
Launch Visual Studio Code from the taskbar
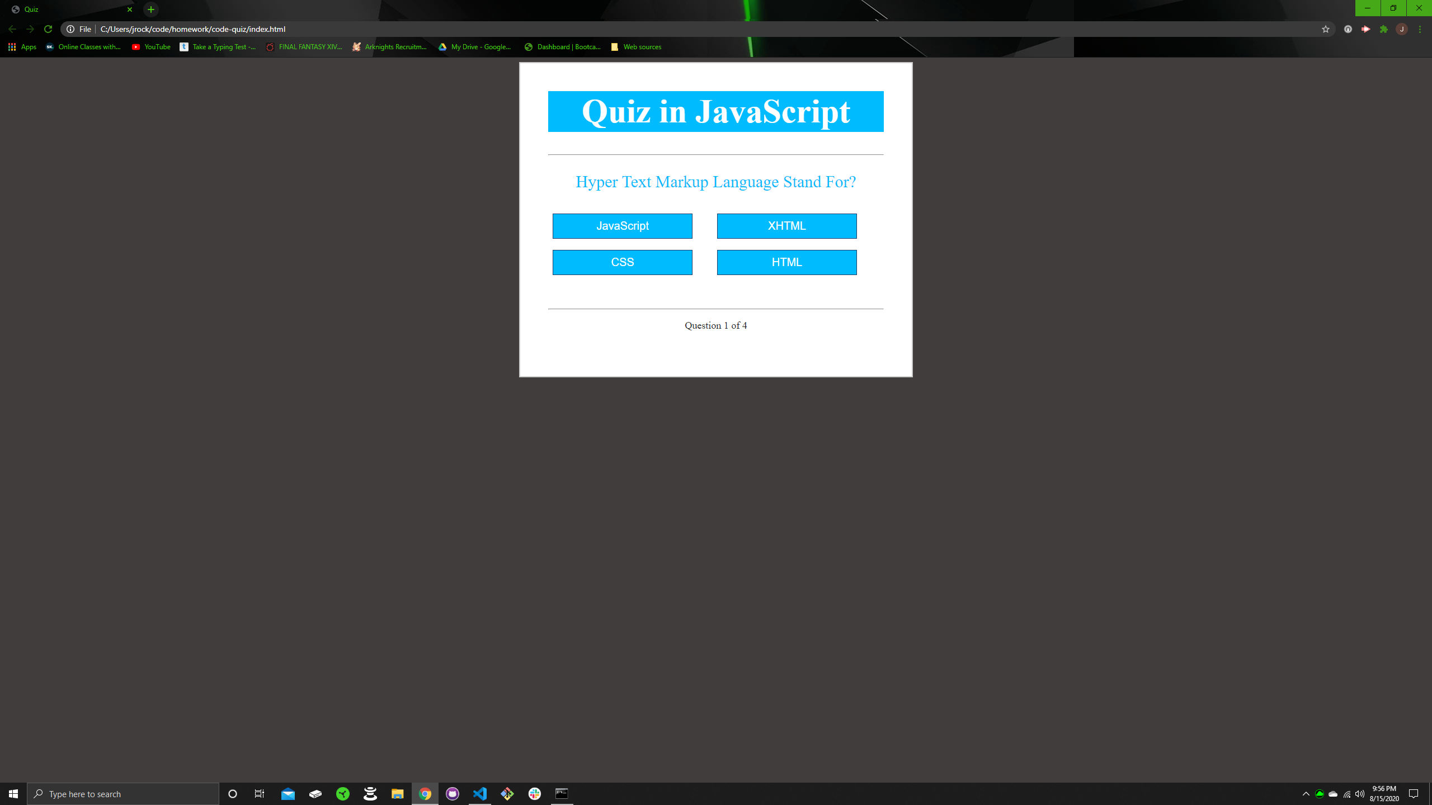pos(480,793)
